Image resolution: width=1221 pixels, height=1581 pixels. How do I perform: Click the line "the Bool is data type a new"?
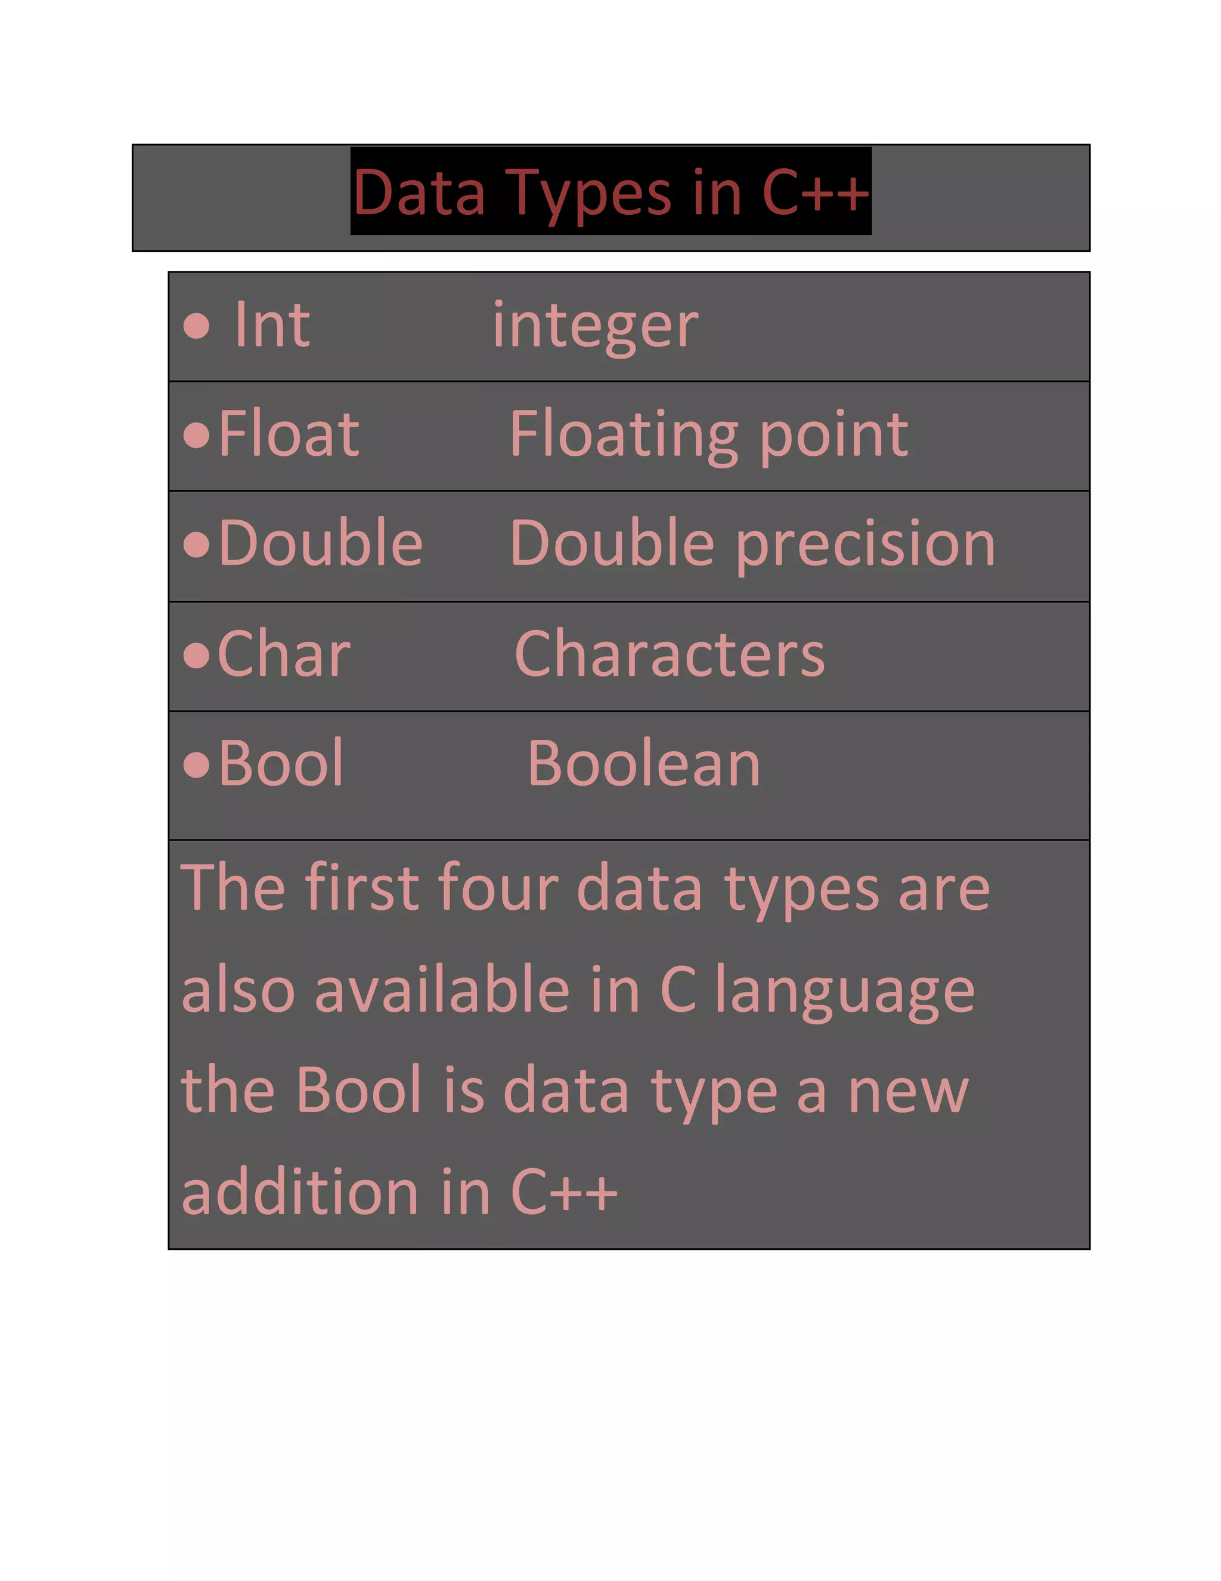click(574, 1091)
